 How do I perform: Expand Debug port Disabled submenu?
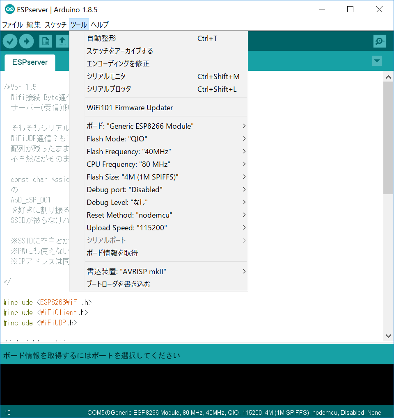tap(158, 190)
